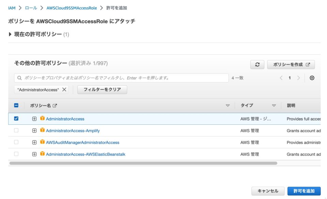Image resolution: width=327 pixels, height=199 pixels.
Task: Click the external link icon beside ポリシー名
Action: click(x=55, y=106)
